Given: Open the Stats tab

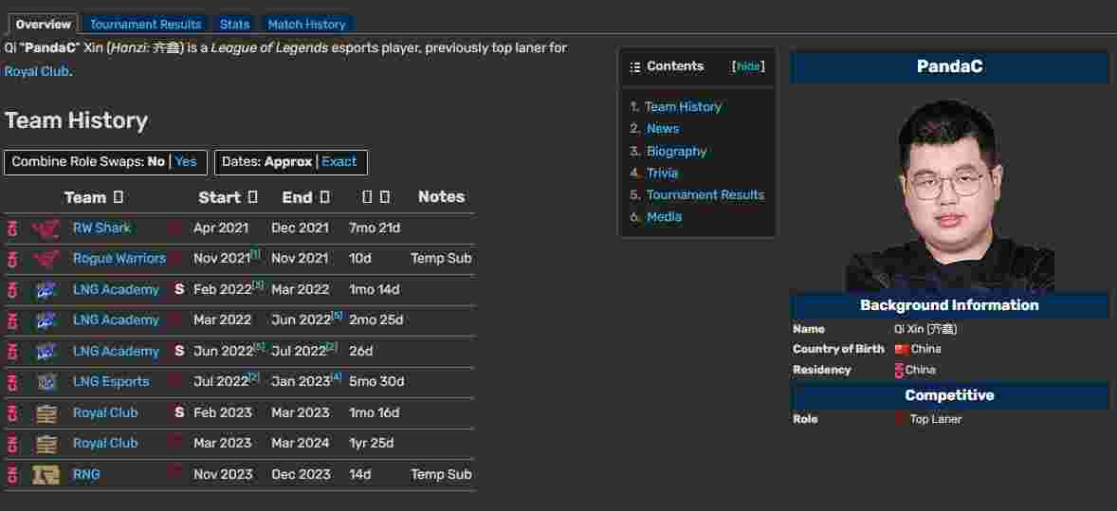Looking at the screenshot, I should 234,24.
